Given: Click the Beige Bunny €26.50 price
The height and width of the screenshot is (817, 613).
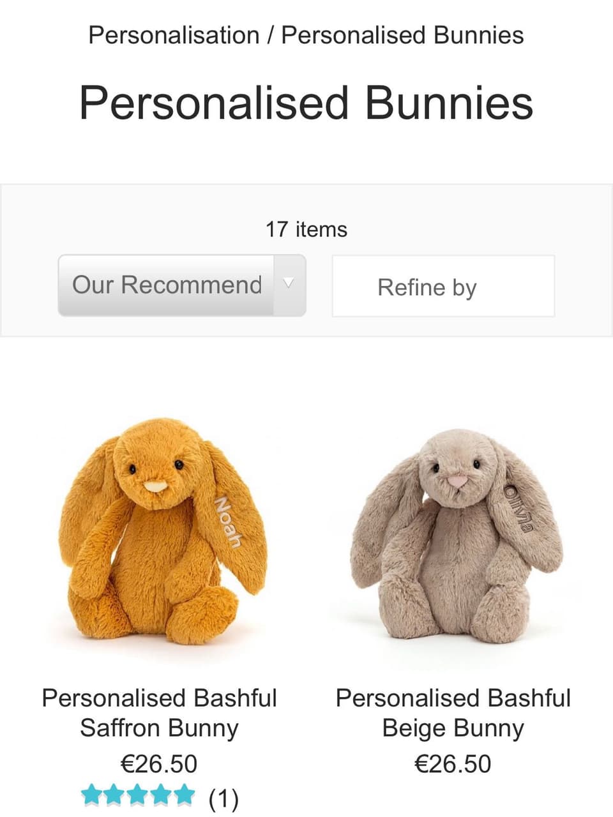Looking at the screenshot, I should (x=453, y=763).
